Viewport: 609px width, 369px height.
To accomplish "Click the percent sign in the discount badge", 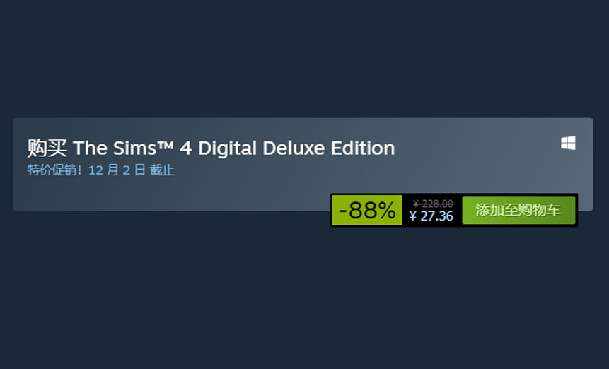I will 387,211.
